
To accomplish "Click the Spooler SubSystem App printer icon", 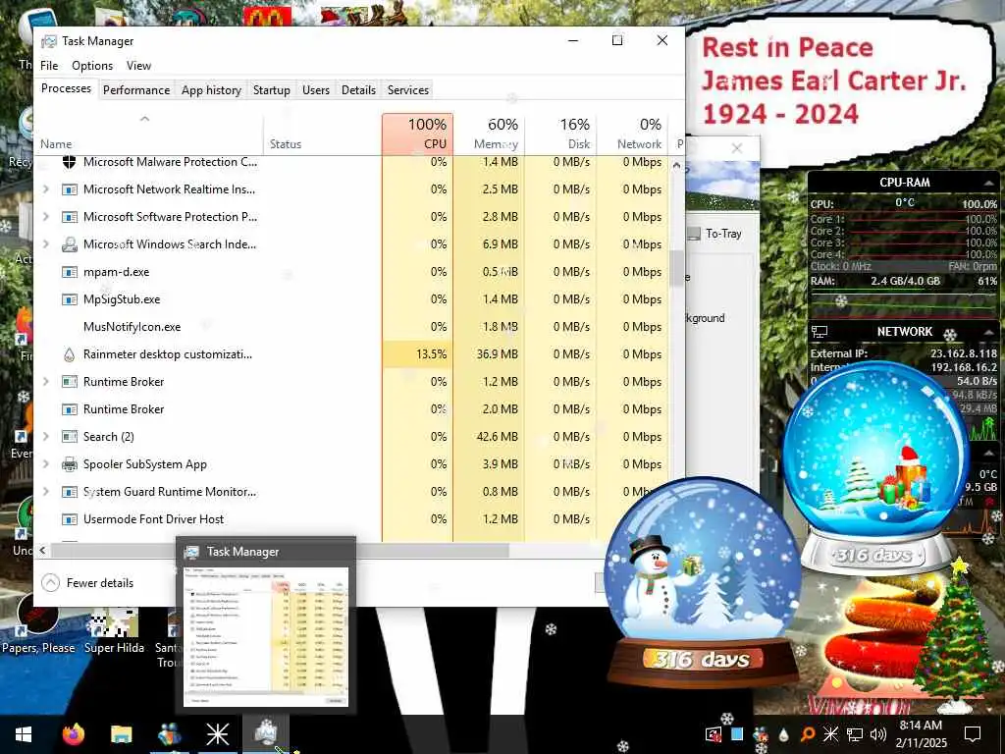I will tap(70, 464).
